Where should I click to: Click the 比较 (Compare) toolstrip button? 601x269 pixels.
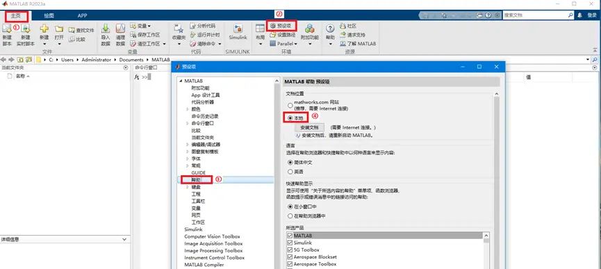click(x=77, y=39)
